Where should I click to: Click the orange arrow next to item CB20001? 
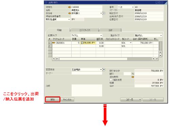point(54,43)
